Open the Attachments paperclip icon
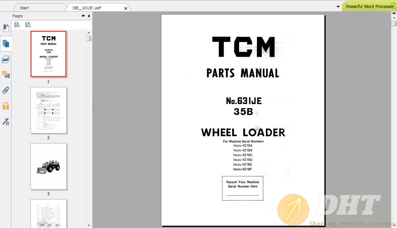 6,90
